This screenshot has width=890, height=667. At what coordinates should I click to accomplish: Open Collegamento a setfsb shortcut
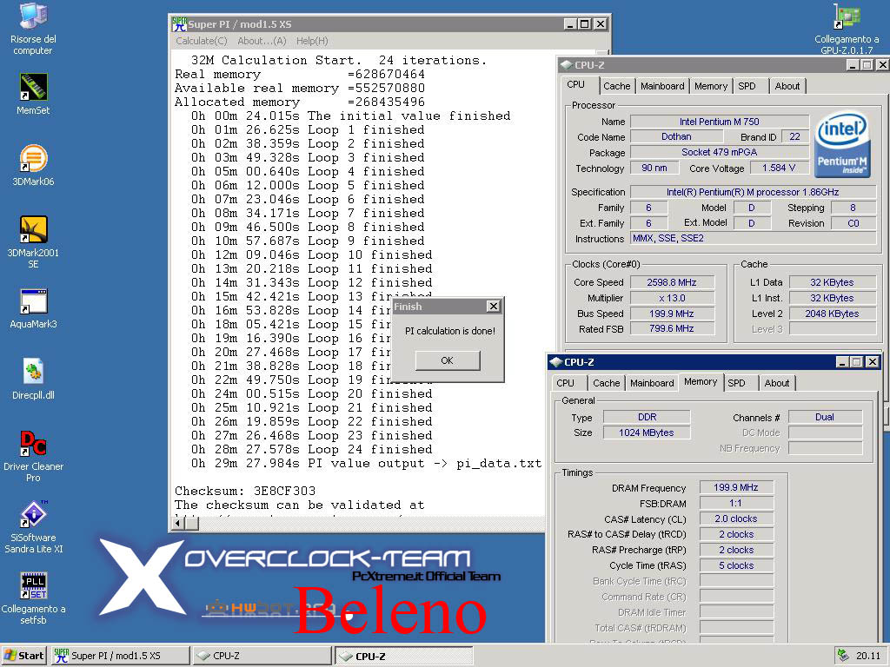[33, 598]
